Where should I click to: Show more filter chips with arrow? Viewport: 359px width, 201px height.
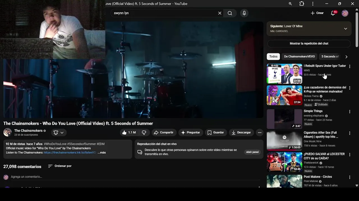coord(346,57)
